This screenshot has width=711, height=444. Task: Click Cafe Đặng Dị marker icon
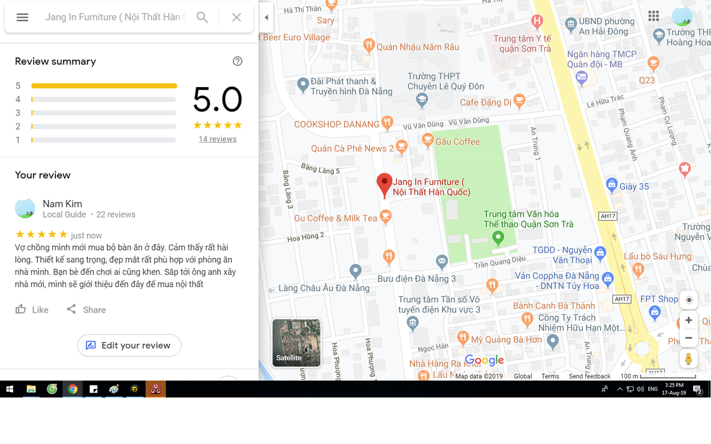click(519, 101)
